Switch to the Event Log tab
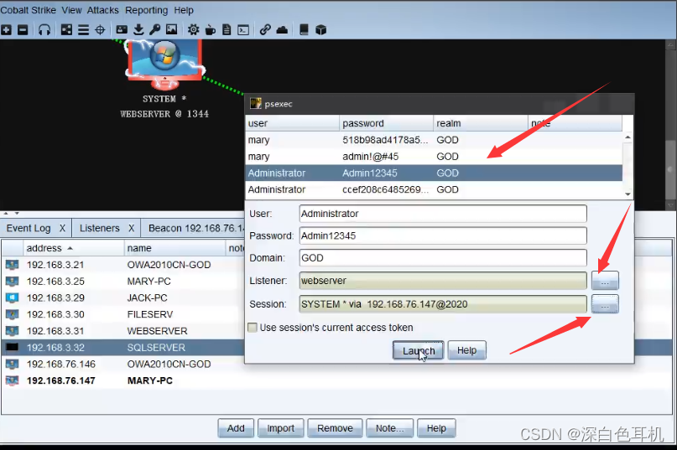This screenshot has height=450, width=677. click(x=29, y=228)
